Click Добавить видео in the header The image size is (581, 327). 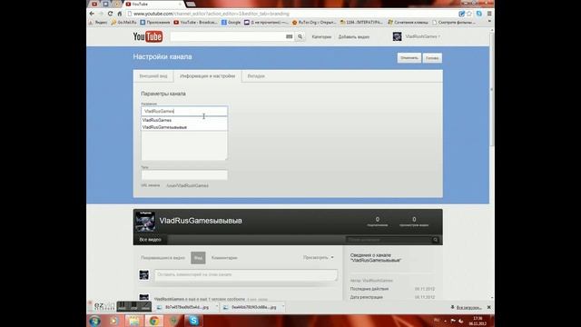tap(354, 36)
